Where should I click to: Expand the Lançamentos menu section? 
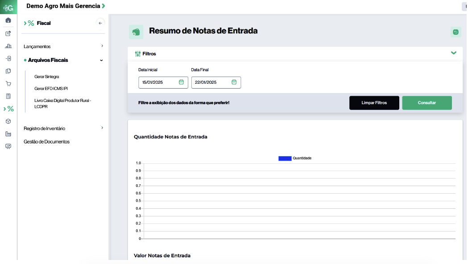tap(102, 46)
